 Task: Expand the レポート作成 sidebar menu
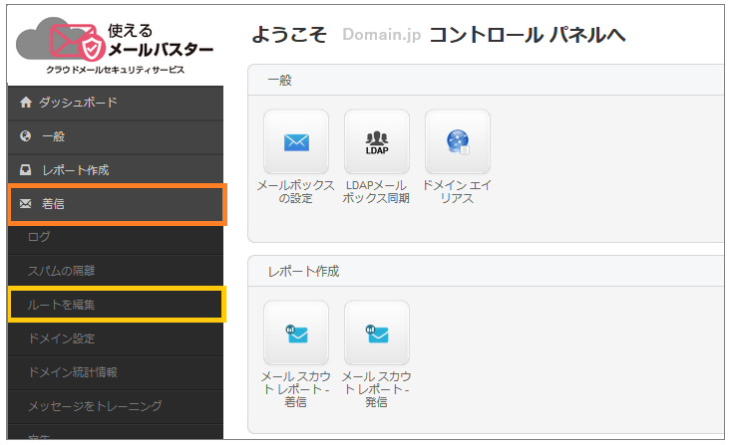116,170
